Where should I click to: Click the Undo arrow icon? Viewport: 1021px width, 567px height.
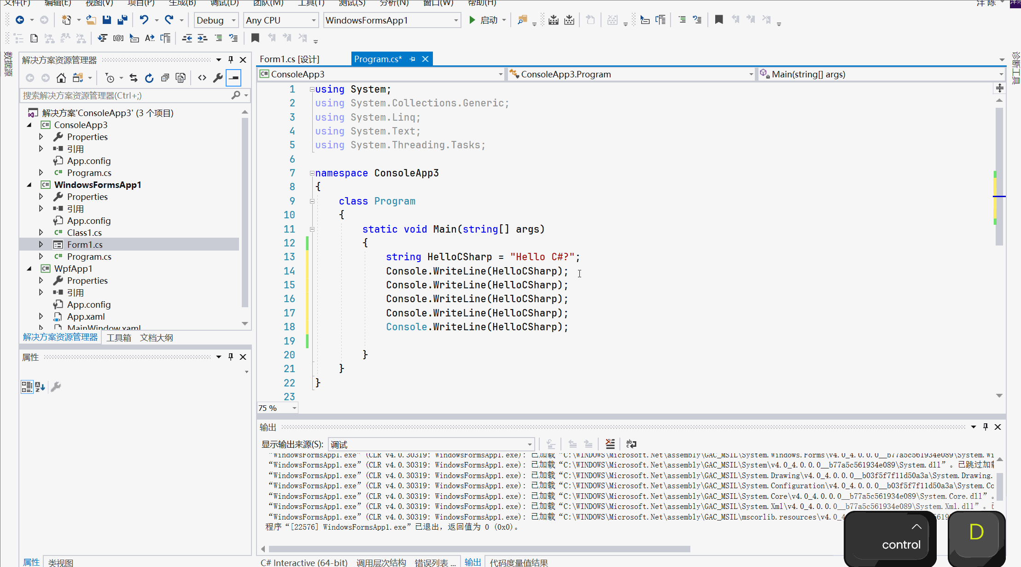coord(144,20)
